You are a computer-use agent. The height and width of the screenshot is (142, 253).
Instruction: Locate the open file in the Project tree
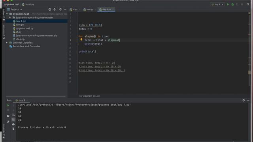tap(50, 9)
